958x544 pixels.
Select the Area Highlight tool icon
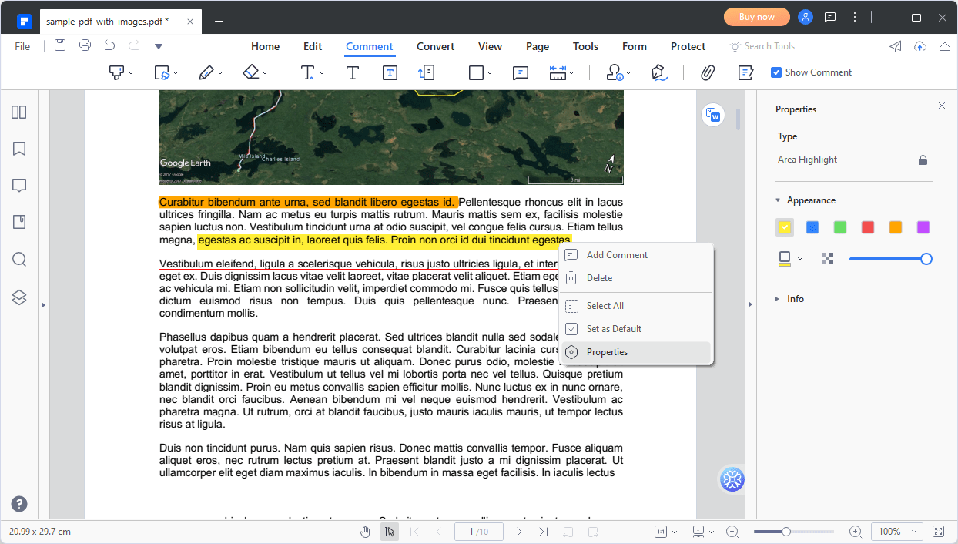tap(162, 72)
